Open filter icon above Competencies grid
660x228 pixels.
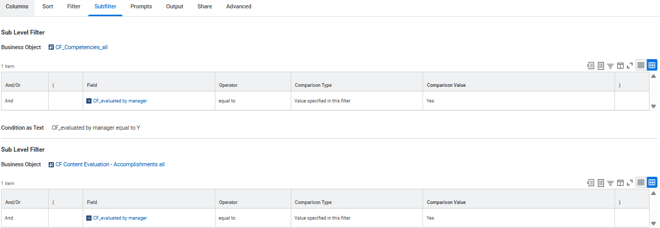click(x=610, y=65)
